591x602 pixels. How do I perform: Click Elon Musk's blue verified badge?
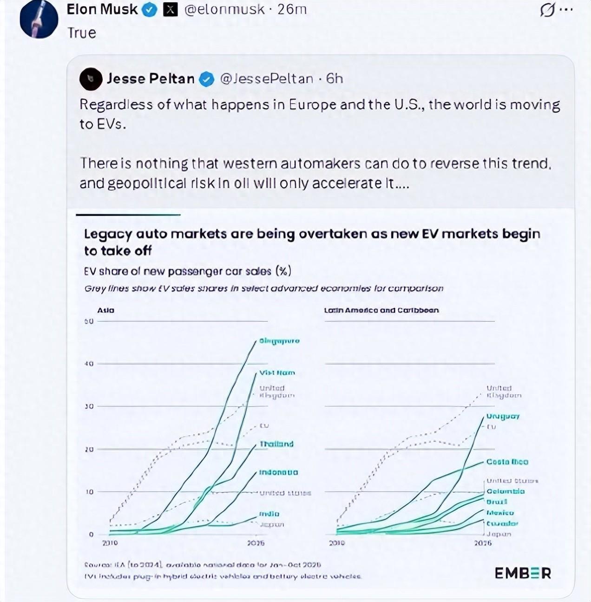point(149,10)
